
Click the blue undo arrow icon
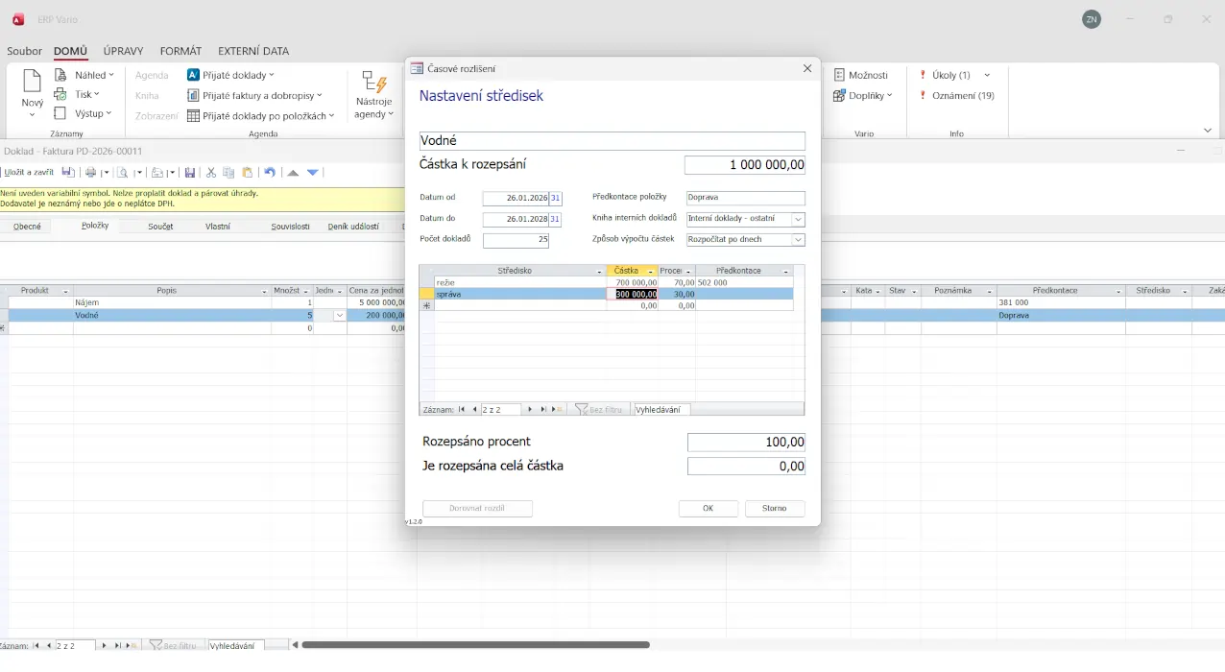coord(270,173)
